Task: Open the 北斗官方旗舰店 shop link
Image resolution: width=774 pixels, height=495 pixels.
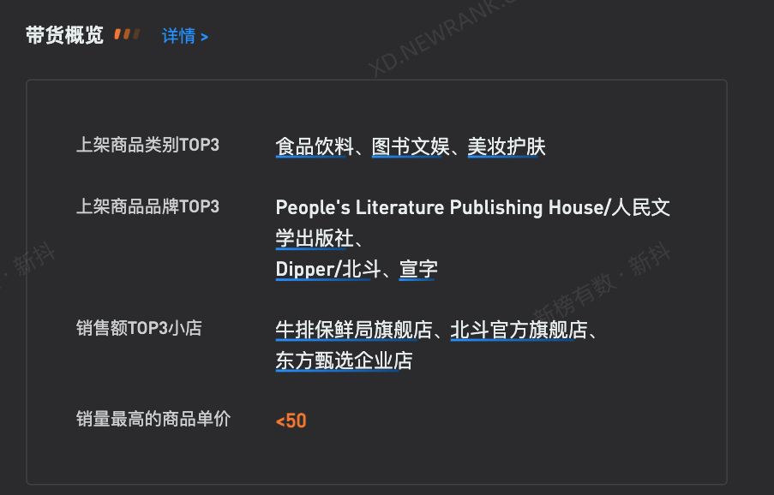Action: [519, 330]
